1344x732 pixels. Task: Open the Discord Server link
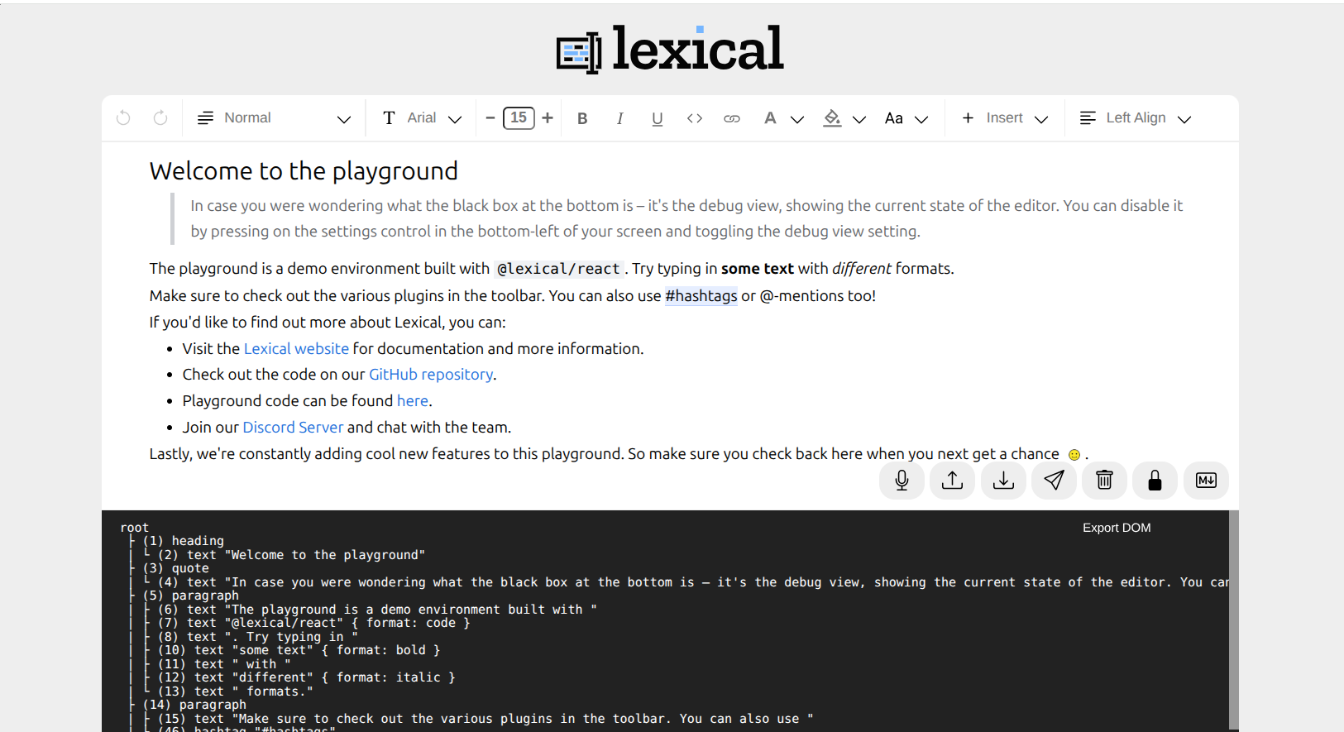tap(293, 428)
